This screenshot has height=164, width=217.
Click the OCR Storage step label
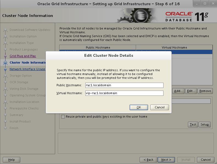pyautogui.click(x=19, y=82)
